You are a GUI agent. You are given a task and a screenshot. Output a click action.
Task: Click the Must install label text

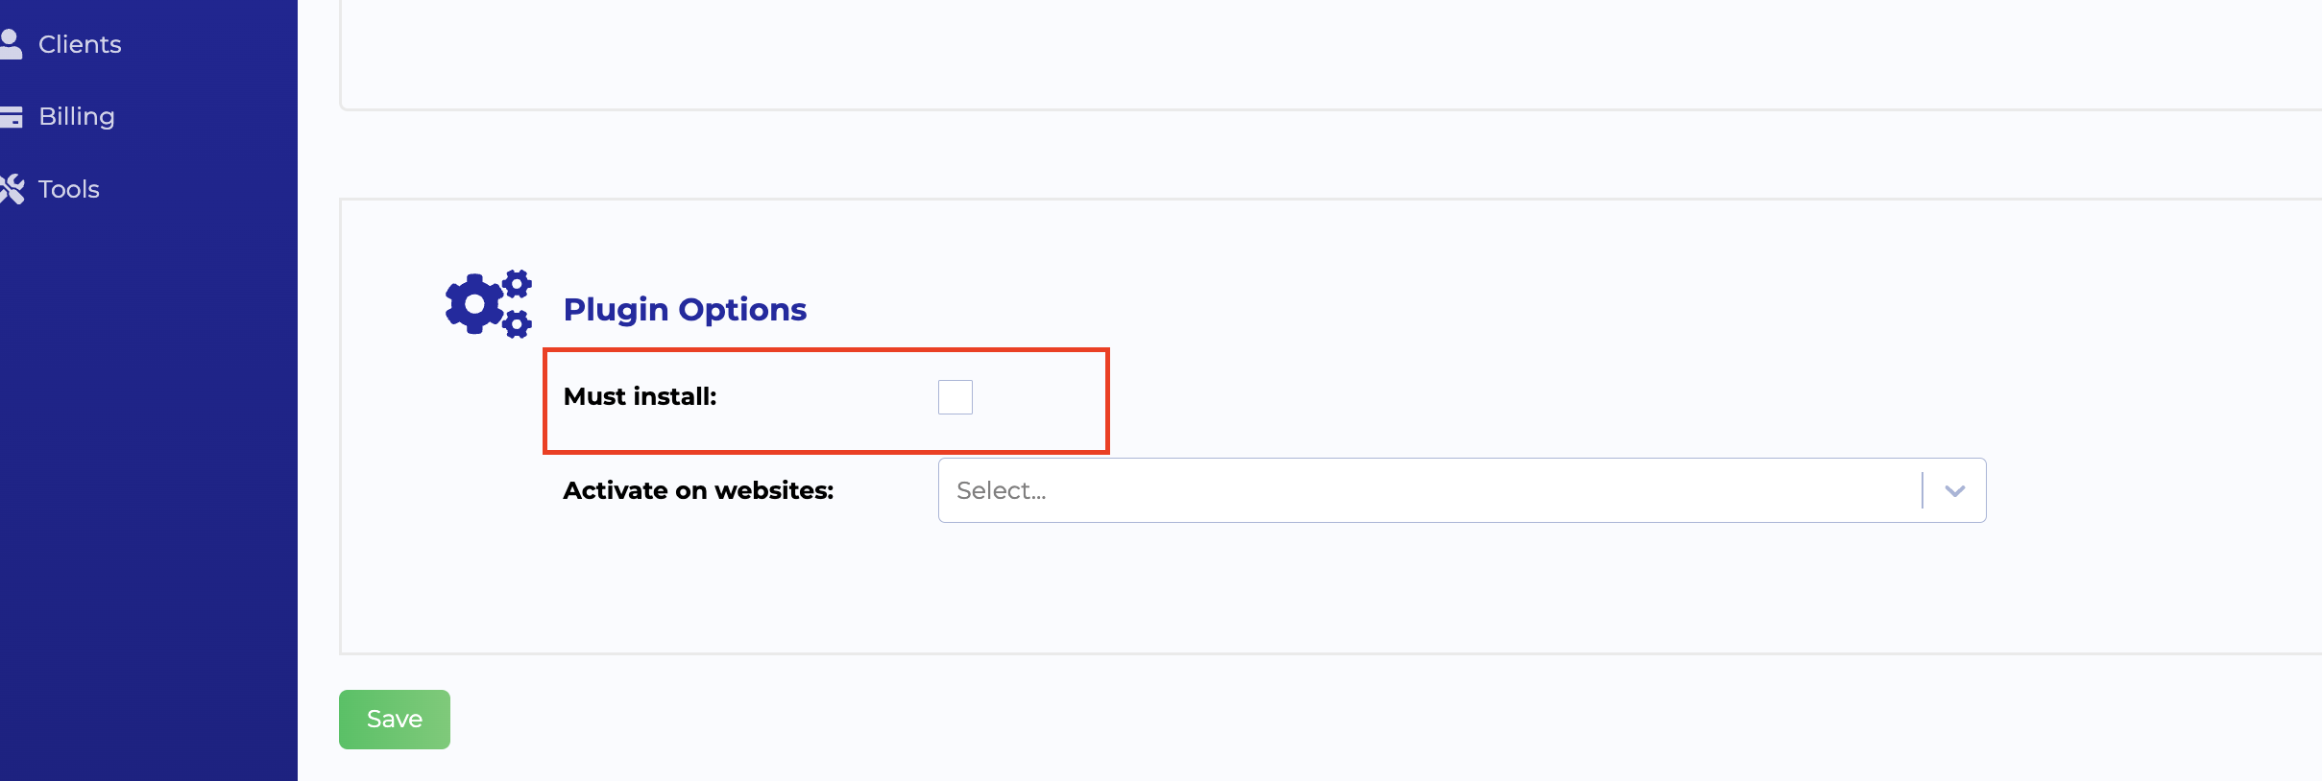click(x=640, y=396)
